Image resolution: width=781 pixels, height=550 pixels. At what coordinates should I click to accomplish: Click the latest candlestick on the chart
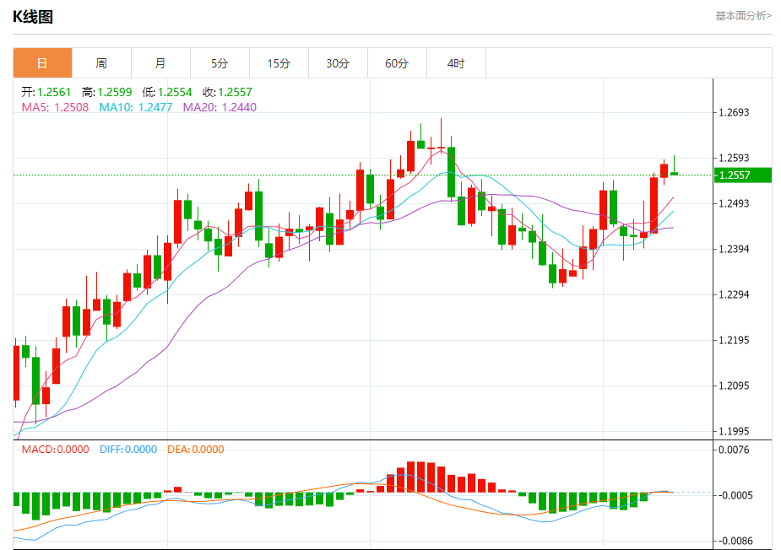click(675, 173)
